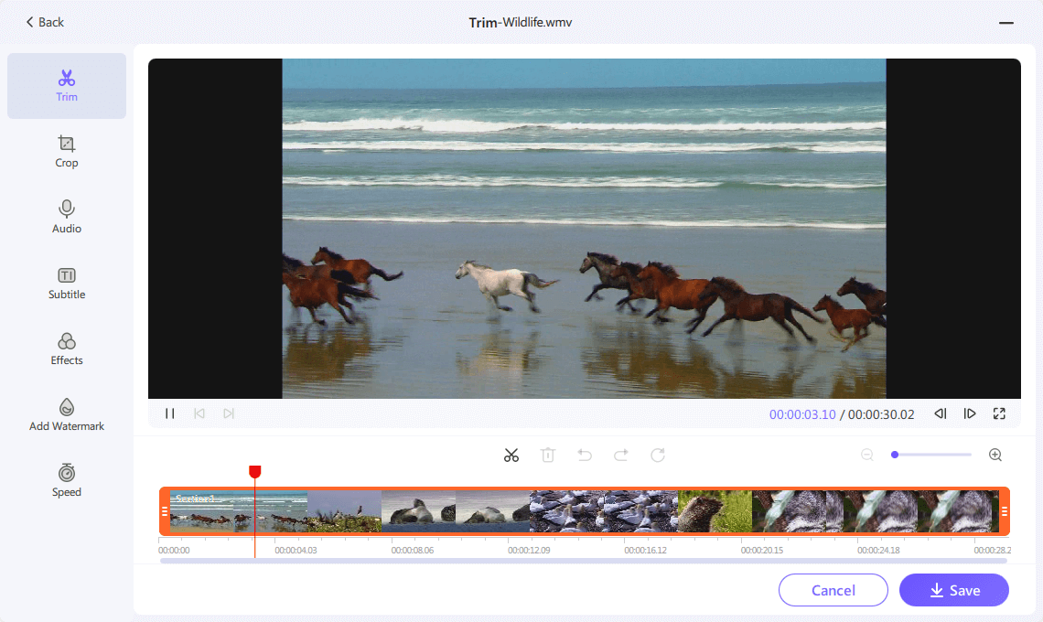
Task: Redo the trim action
Action: pos(621,455)
